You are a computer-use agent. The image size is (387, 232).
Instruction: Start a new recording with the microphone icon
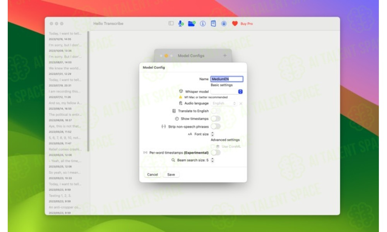pyautogui.click(x=181, y=24)
